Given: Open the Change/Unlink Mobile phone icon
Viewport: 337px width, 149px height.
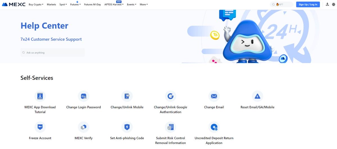Looking at the screenshot, I should coord(127,96).
